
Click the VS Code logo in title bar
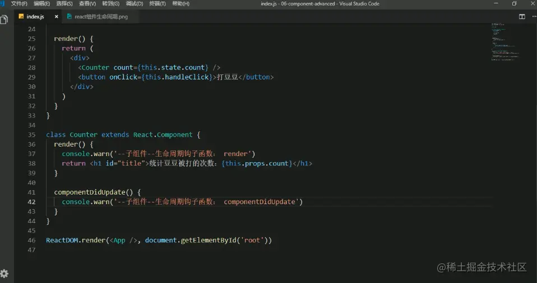pos(2,3)
